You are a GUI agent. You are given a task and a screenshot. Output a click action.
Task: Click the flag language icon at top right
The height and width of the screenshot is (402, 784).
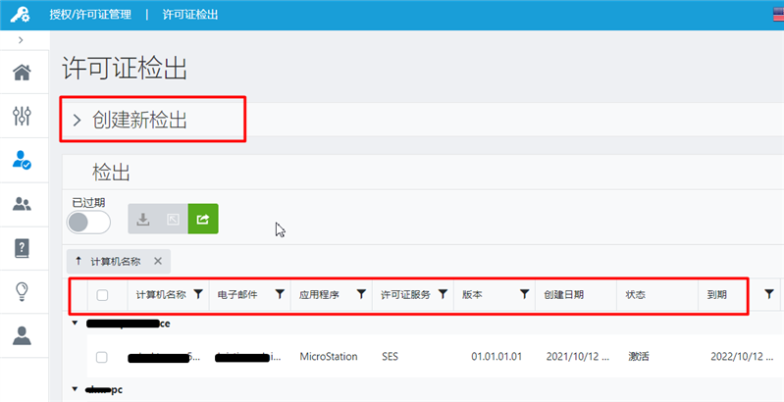(x=778, y=15)
